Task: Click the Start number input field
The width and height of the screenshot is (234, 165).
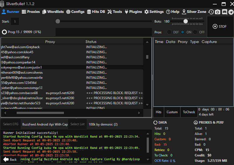Action: (15, 21)
